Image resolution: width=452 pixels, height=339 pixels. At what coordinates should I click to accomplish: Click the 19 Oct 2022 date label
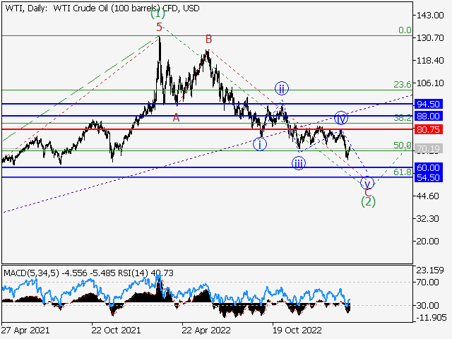[297, 330]
